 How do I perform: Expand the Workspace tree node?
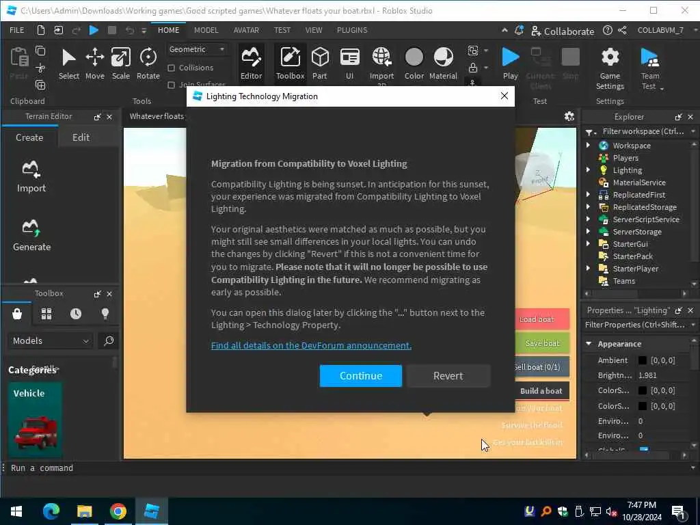[x=588, y=145]
